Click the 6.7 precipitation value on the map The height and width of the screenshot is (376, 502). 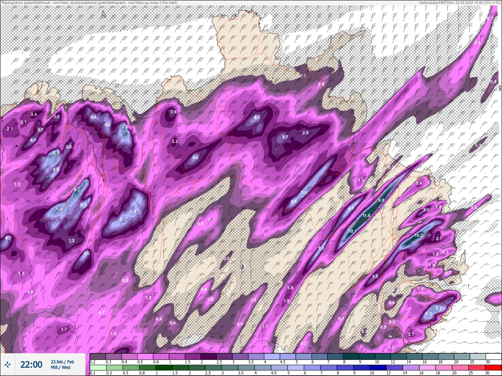[56, 153]
